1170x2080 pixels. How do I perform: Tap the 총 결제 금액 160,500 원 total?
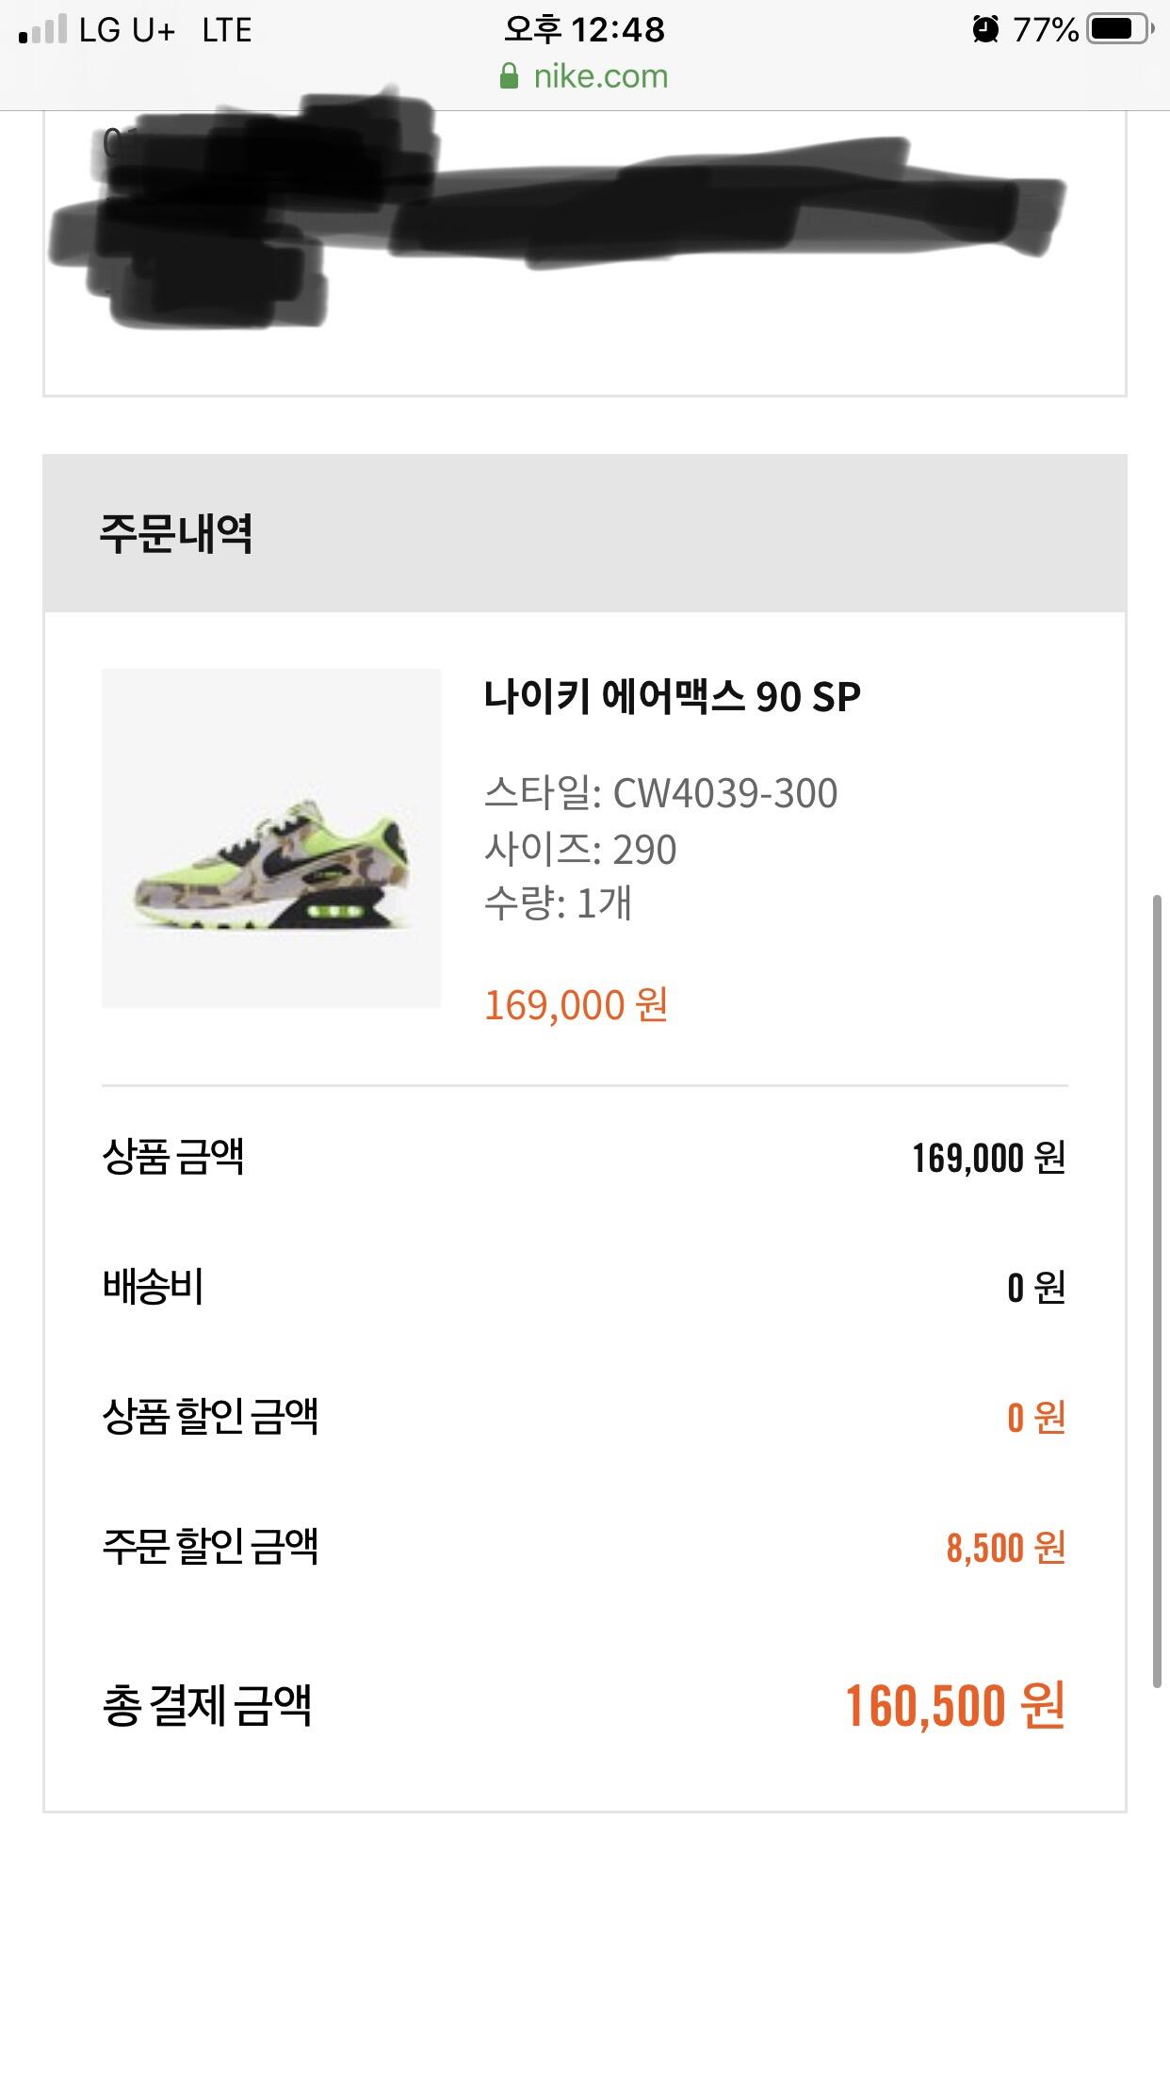(955, 1706)
